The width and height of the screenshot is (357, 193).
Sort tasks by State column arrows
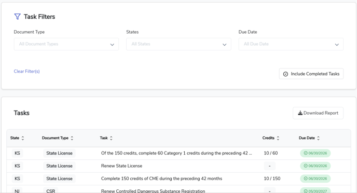click(x=23, y=138)
